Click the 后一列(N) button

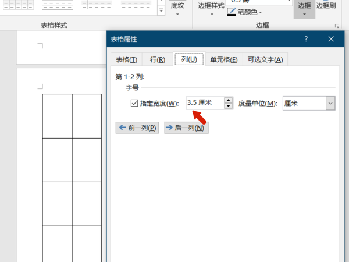[187, 128]
